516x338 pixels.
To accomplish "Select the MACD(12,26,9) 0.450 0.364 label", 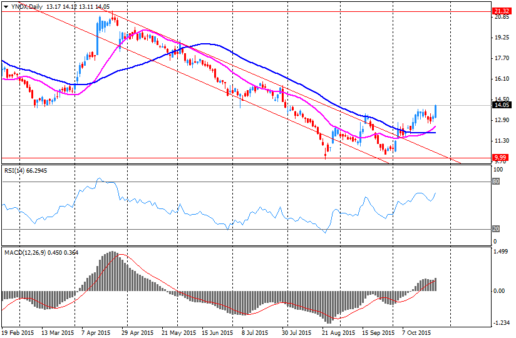I will [x=41, y=252].
